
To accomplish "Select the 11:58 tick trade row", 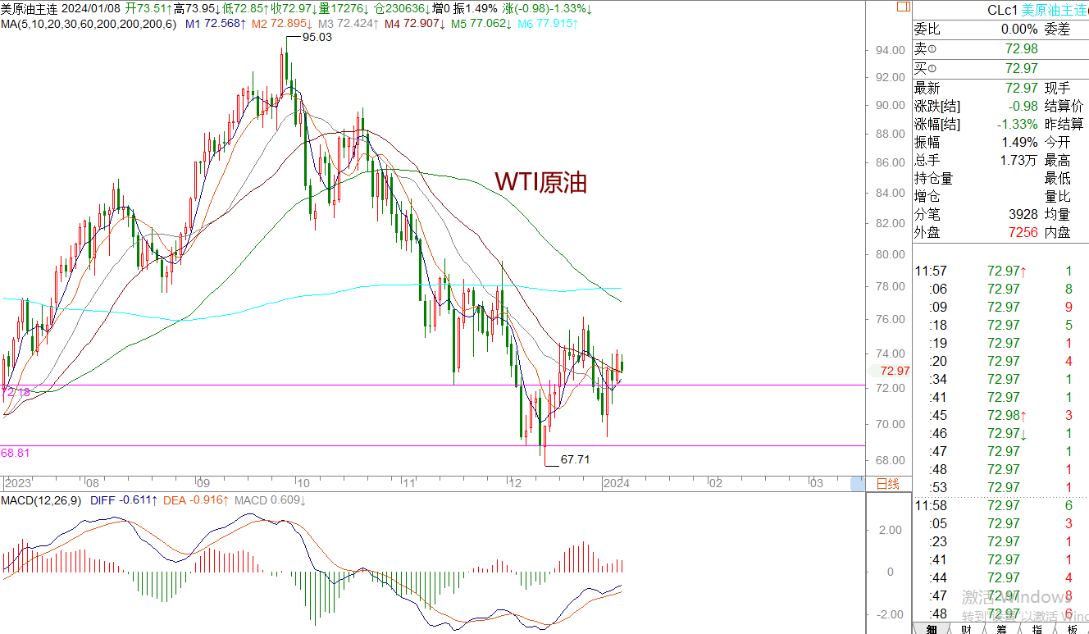I will [1000, 505].
